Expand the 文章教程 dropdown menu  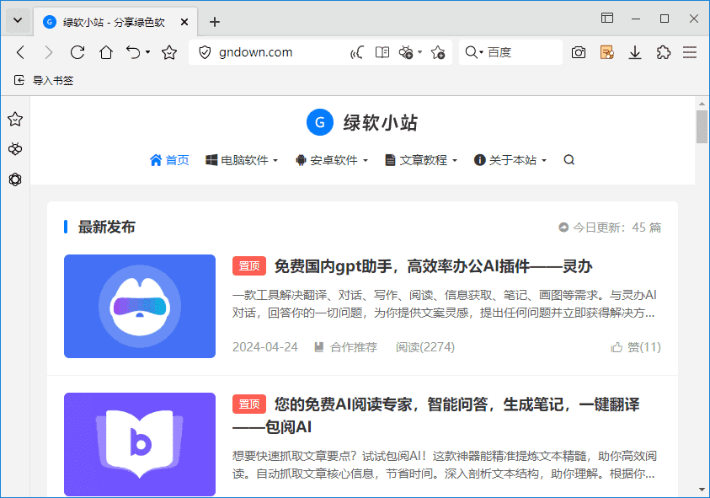pos(421,160)
